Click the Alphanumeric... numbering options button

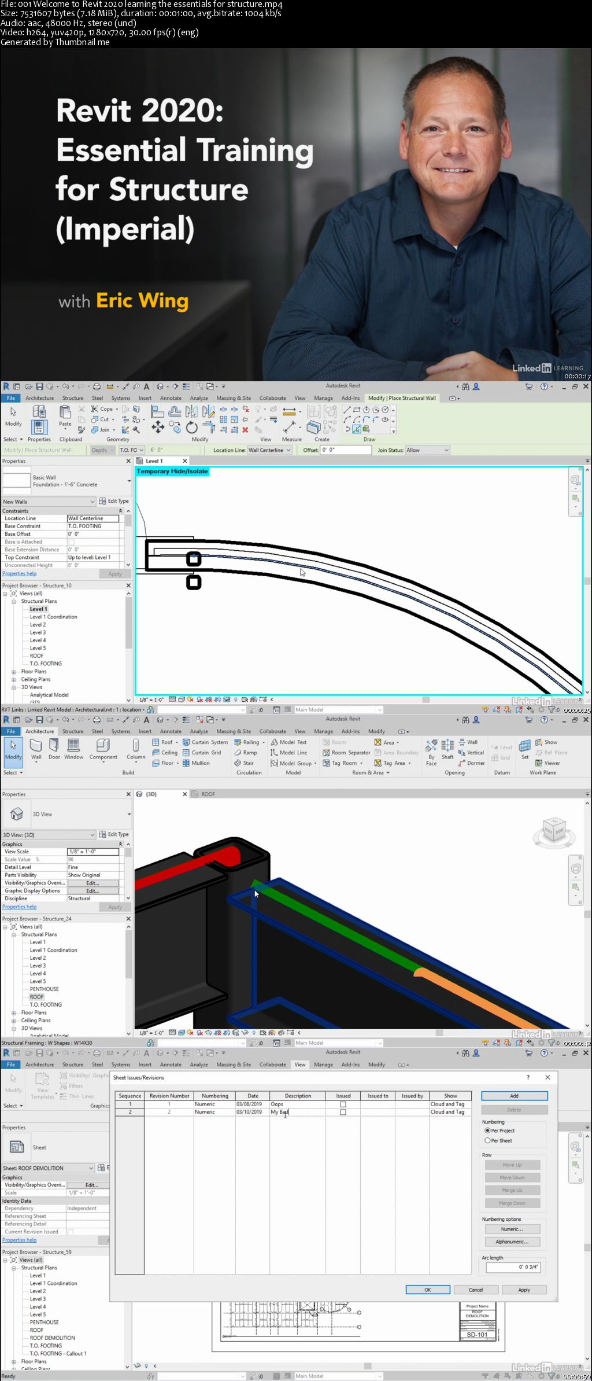pyautogui.click(x=512, y=1242)
